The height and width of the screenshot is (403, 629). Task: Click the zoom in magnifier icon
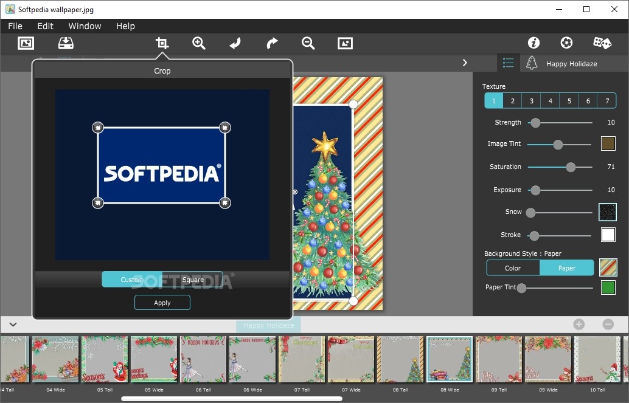click(198, 43)
